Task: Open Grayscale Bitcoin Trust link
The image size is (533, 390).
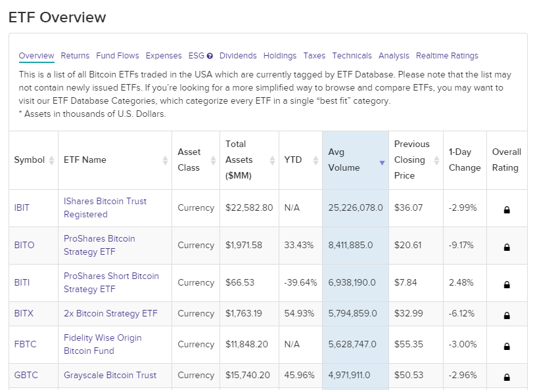Action: click(110, 376)
